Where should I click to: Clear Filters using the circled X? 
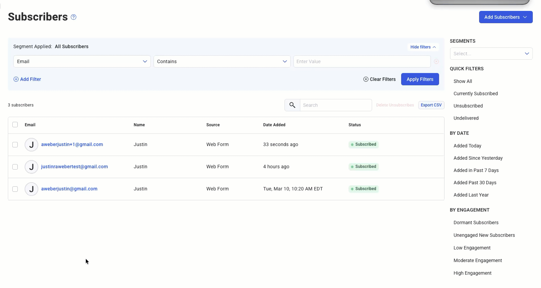tap(366, 79)
